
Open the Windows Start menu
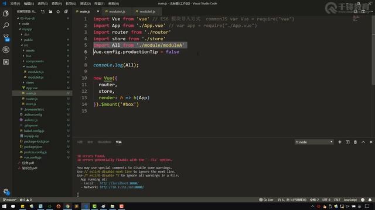(4, 206)
